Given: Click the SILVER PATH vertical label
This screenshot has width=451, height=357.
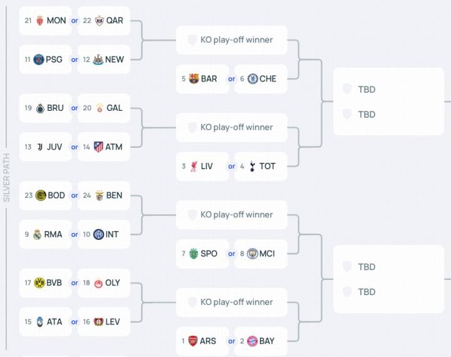Looking at the screenshot, I should pyautogui.click(x=7, y=177).
